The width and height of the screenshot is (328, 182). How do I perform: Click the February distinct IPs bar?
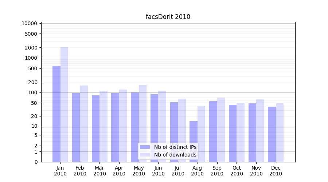tap(76, 127)
